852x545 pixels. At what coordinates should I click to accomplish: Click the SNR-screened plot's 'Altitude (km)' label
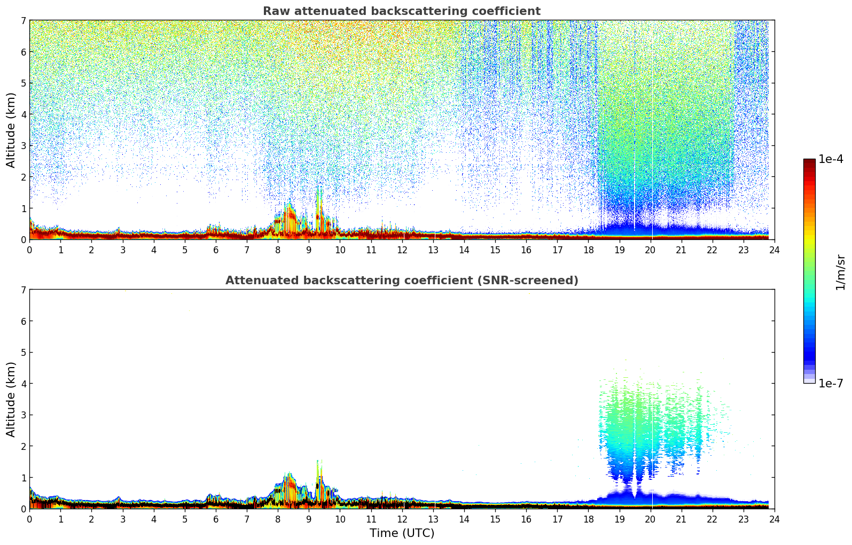click(11, 399)
